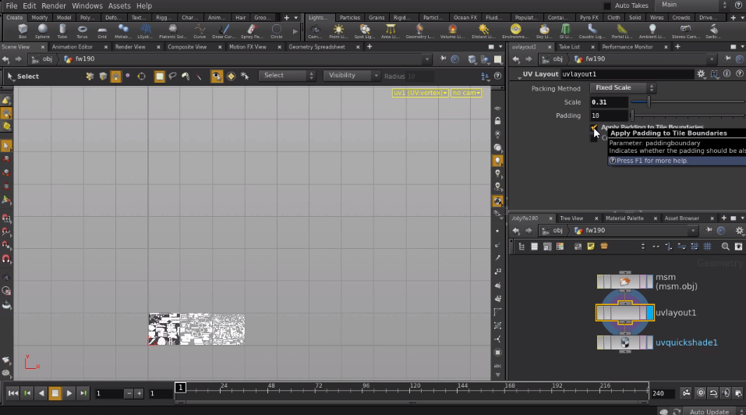Open the uvlayout1 parameter gear menu
The image size is (746, 415).
(x=701, y=74)
